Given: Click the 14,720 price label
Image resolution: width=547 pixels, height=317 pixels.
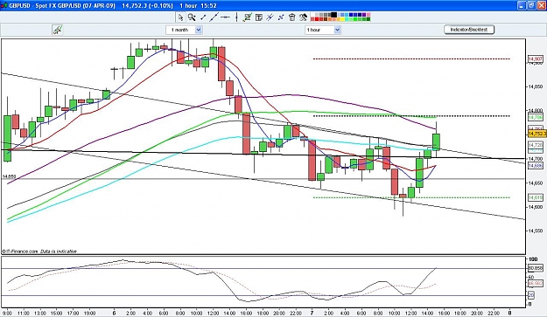Looking at the screenshot, I should (x=536, y=145).
